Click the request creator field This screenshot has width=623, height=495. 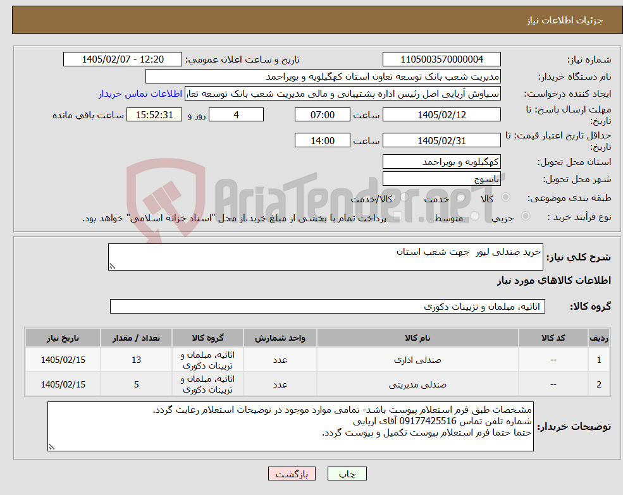(x=342, y=94)
